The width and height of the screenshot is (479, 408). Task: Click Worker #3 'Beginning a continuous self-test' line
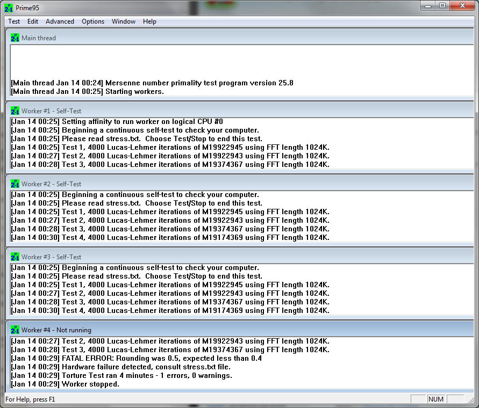click(135, 268)
